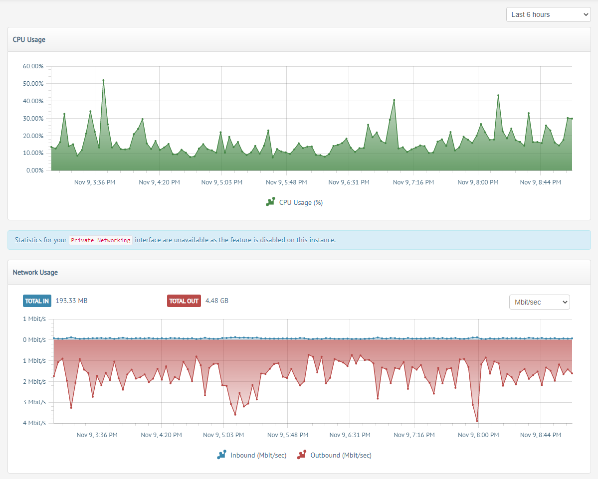Click Nov 9, 7:16 PM label under Network chart
598x479 pixels.
(x=414, y=435)
